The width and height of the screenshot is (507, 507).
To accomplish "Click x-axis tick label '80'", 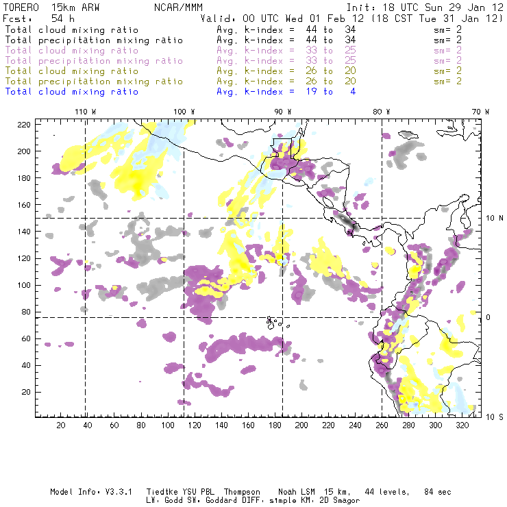I will click(141, 425).
